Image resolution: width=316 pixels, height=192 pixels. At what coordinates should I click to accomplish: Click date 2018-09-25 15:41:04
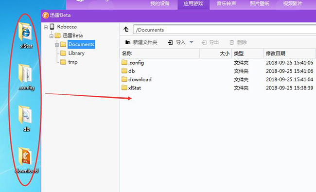click(290, 80)
